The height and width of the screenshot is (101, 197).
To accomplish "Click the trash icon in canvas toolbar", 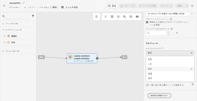I will pyautogui.click(x=96, y=17).
